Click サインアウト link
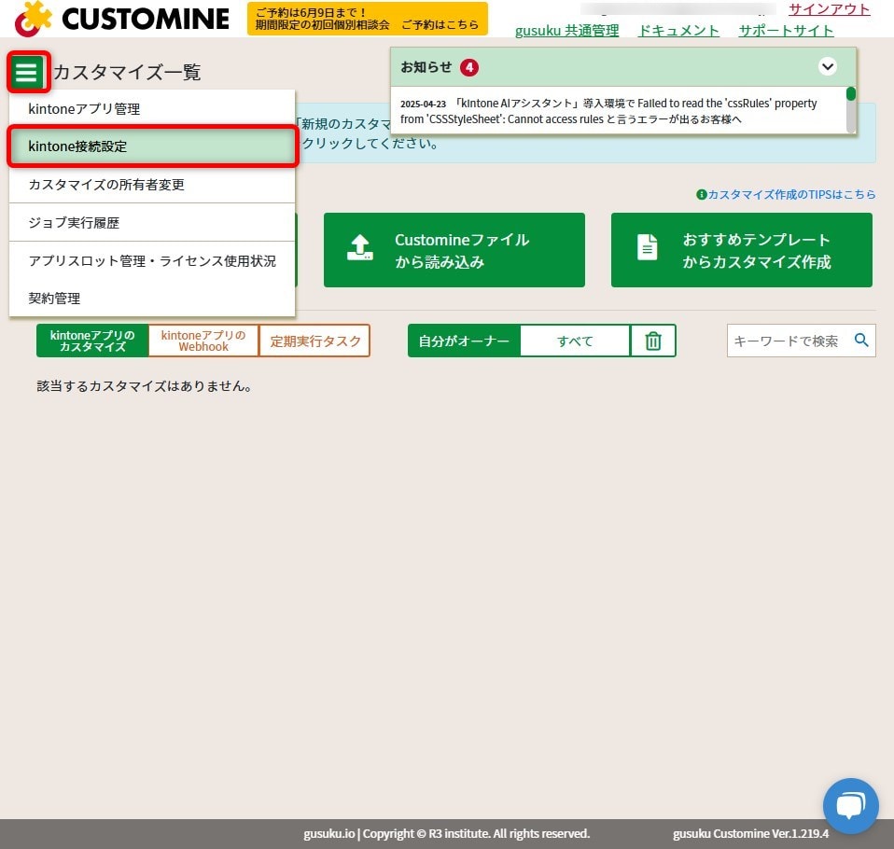The width and height of the screenshot is (894, 849). tap(829, 8)
